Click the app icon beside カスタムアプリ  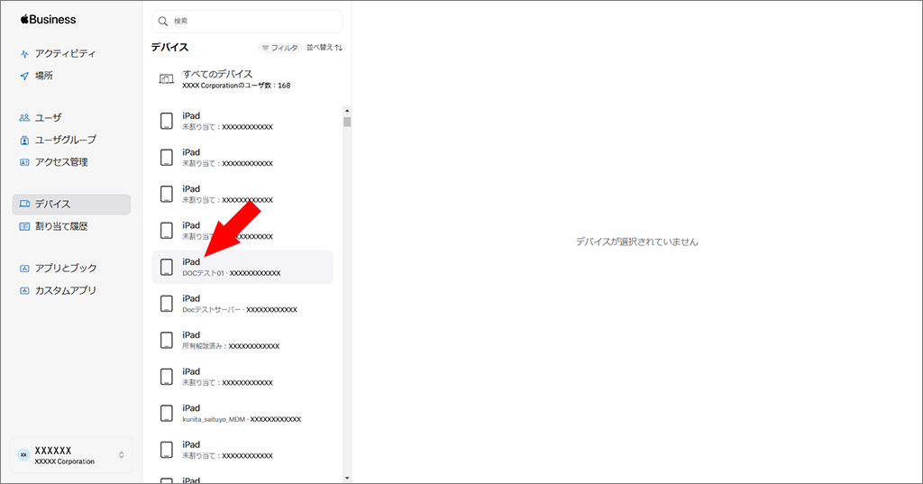(x=24, y=291)
